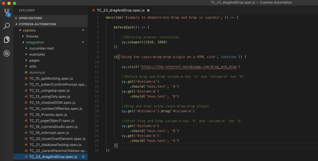318x161 pixels.
Task: Click the JS icon of TC_10_apiMocking.spec.js
Action: tap(26, 78)
